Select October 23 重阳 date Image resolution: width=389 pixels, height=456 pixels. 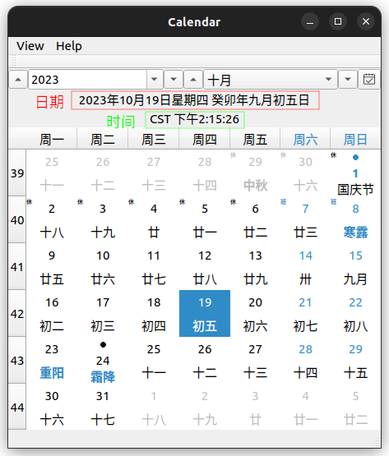click(x=52, y=361)
